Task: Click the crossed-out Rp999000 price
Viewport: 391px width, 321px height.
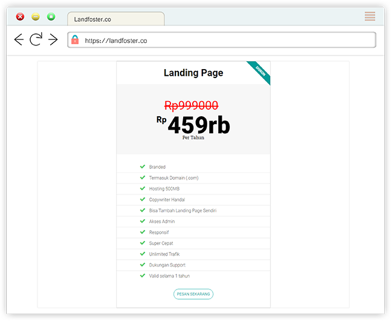Action: pos(192,105)
